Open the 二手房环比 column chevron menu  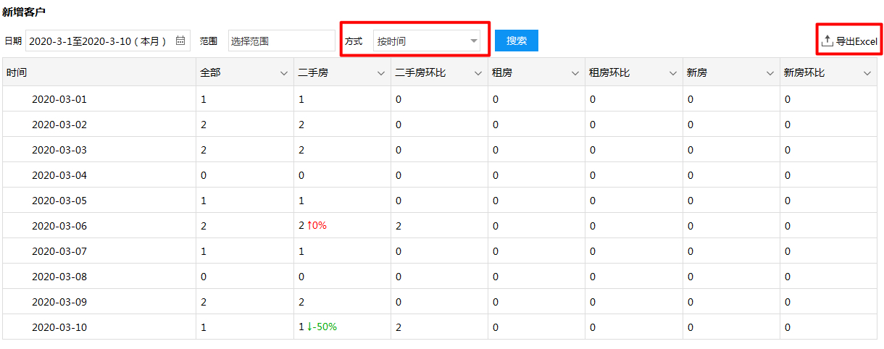coord(478,73)
